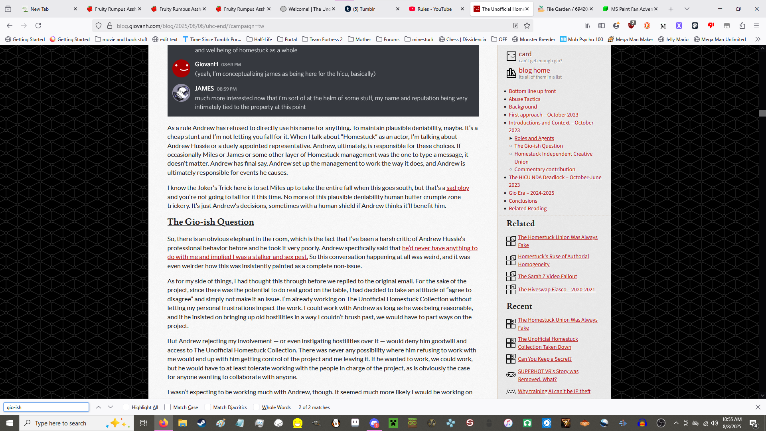Viewport: 766px width, 431px height.
Task: Open the notification center icon
Action: pos(753,423)
